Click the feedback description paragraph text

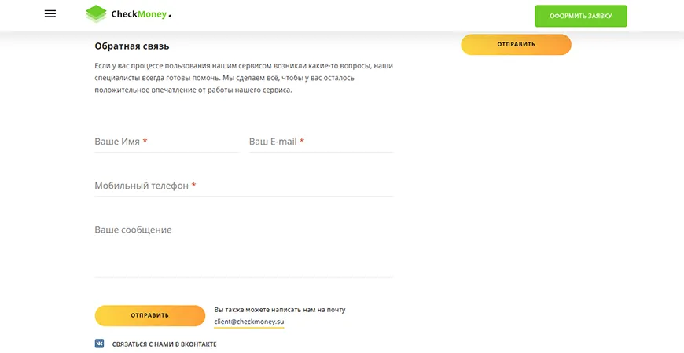pos(244,78)
